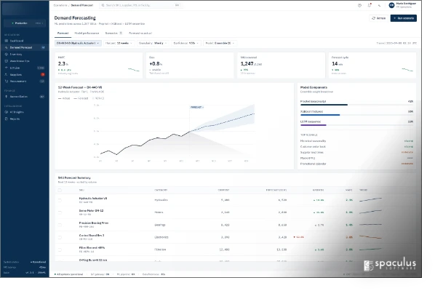Open Reports document icon in sidebar
Viewport: 443px width, 299px height.
tap(7, 119)
